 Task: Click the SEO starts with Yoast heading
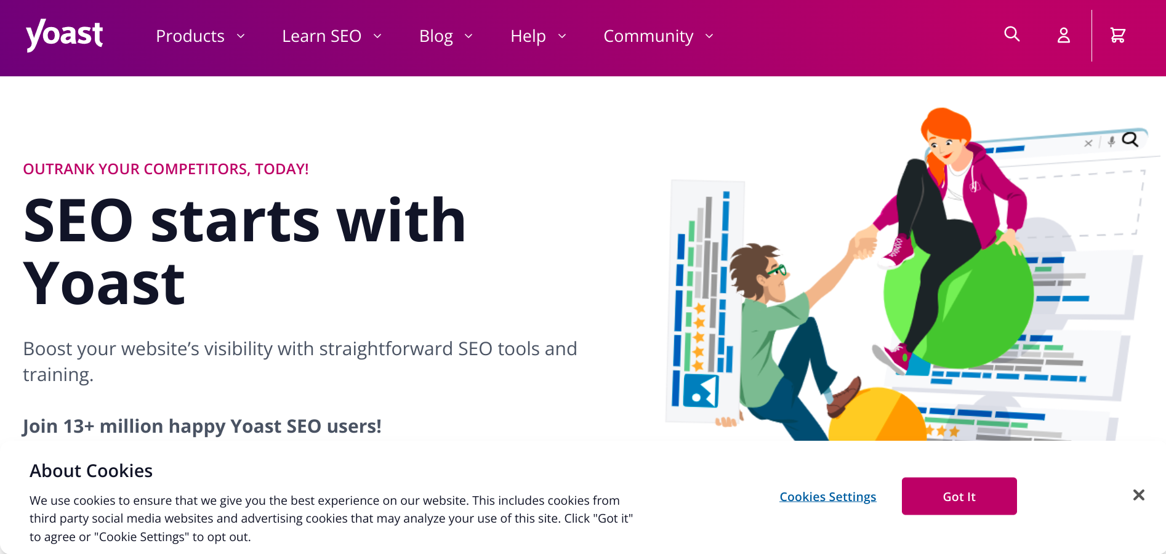pyautogui.click(x=244, y=252)
